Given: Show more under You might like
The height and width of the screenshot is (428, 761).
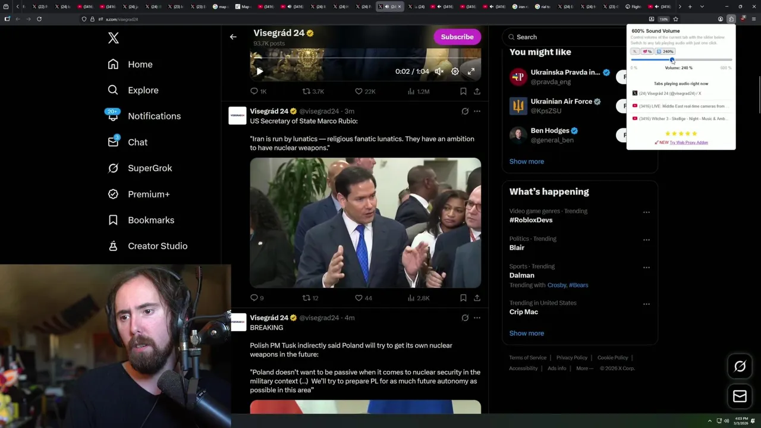Looking at the screenshot, I should tap(526, 162).
